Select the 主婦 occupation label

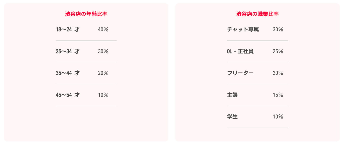(232, 95)
